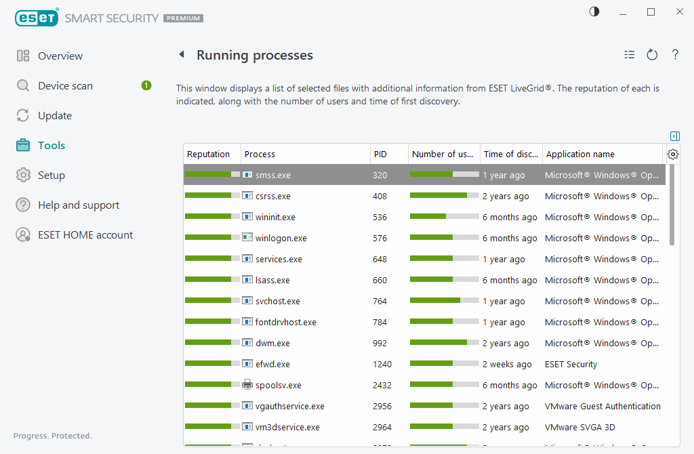The image size is (694, 454).
Task: Maximize the ESET window
Action: click(651, 12)
